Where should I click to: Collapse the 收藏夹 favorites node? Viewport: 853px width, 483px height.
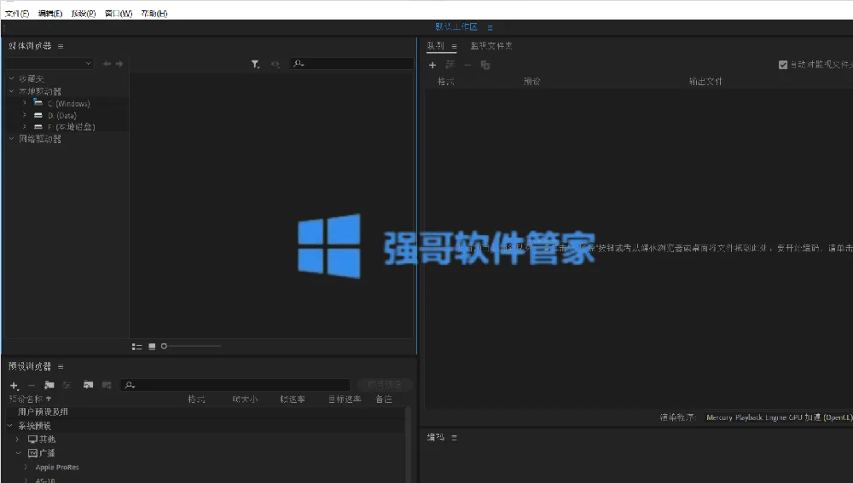pyautogui.click(x=11, y=78)
